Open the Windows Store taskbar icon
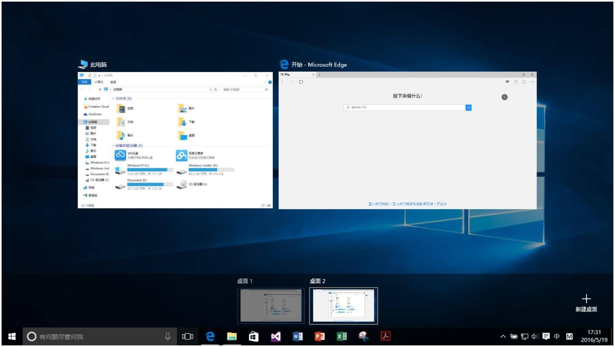The image size is (615, 347). [x=254, y=336]
